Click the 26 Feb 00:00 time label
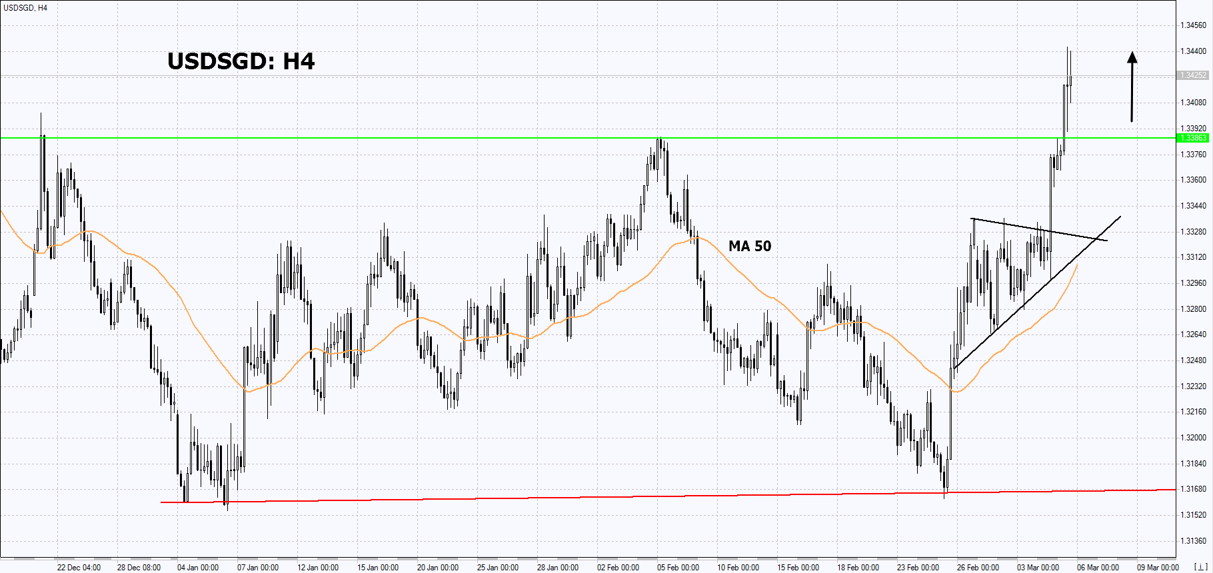This screenshot has height=573, width=1213. coord(978,568)
